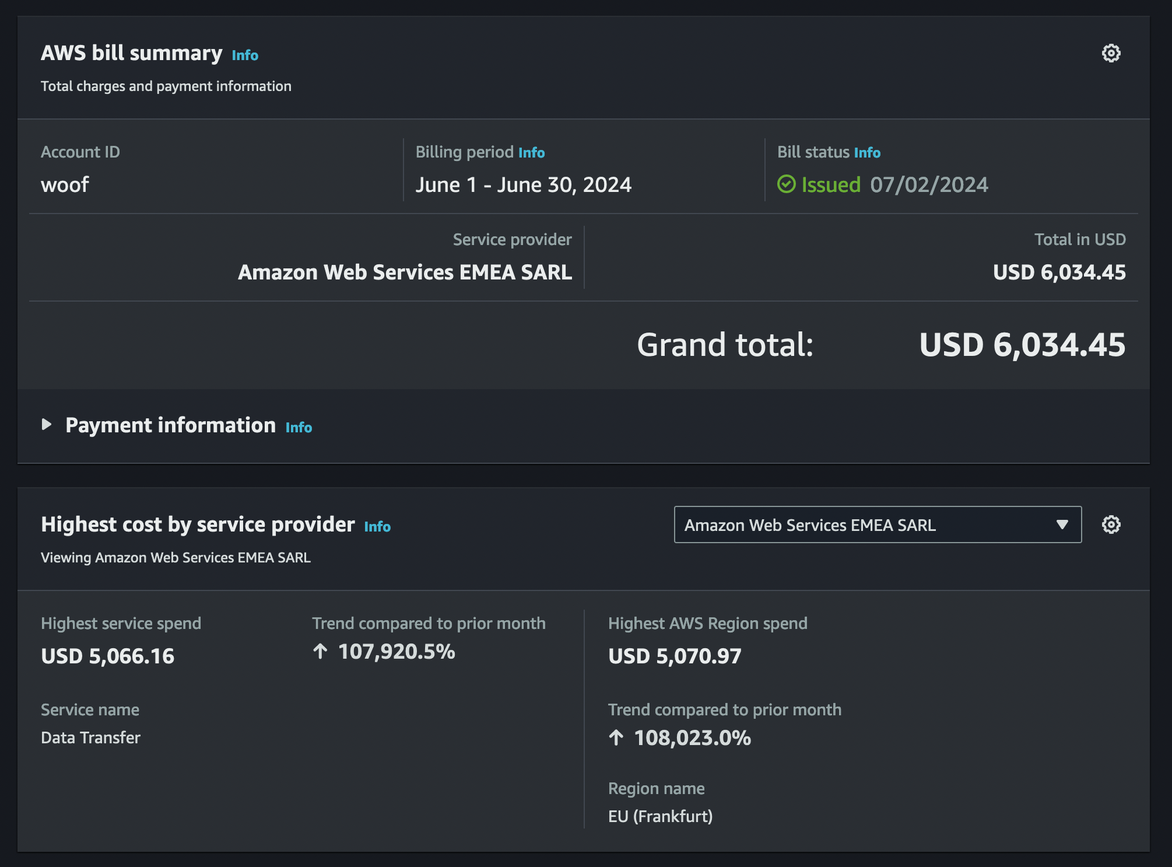The height and width of the screenshot is (867, 1172).
Task: Select the EU (Frankfurt) region name
Action: coord(660,816)
